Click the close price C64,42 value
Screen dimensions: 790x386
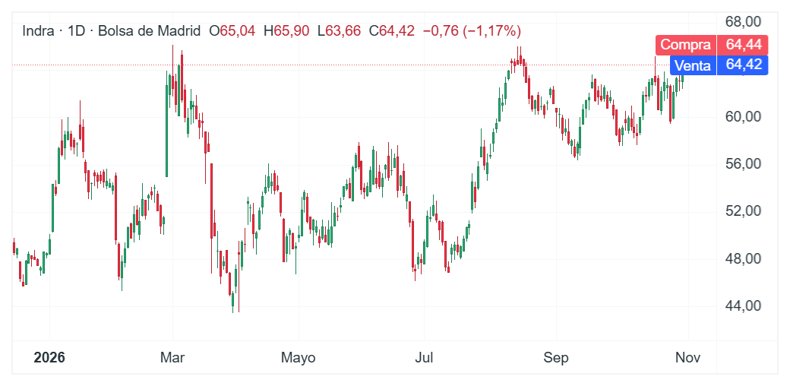[391, 31]
